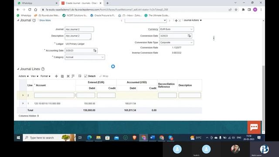Open the orange chat assistant icon
This screenshot has height=157, width=279.
(254, 127)
